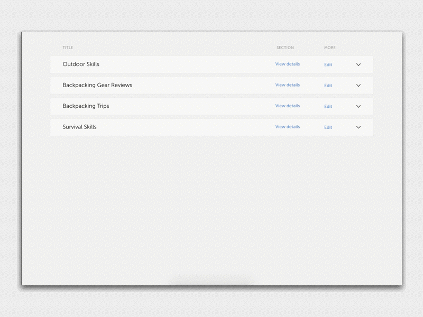Screen dimensions: 423x317
Task: Click the TITLE column header
Action: coord(68,48)
